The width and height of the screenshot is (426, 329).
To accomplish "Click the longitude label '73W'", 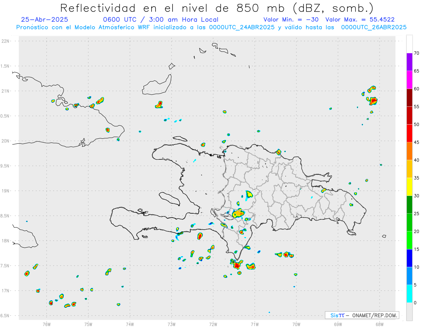I will pos(171,324).
